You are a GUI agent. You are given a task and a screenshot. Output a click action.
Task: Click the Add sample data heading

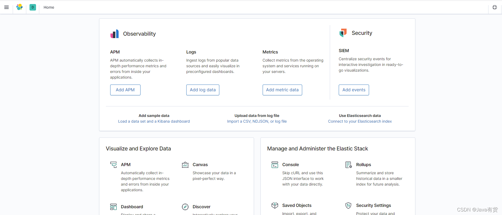[154, 116]
